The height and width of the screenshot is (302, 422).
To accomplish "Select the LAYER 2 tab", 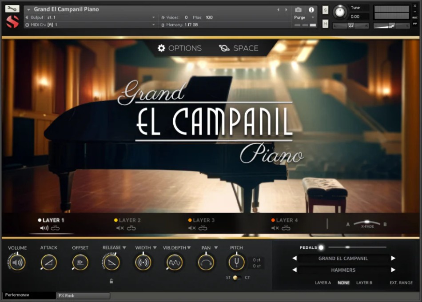I will tap(127, 220).
